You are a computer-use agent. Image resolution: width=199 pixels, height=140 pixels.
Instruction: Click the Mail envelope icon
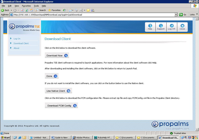[70, 10]
